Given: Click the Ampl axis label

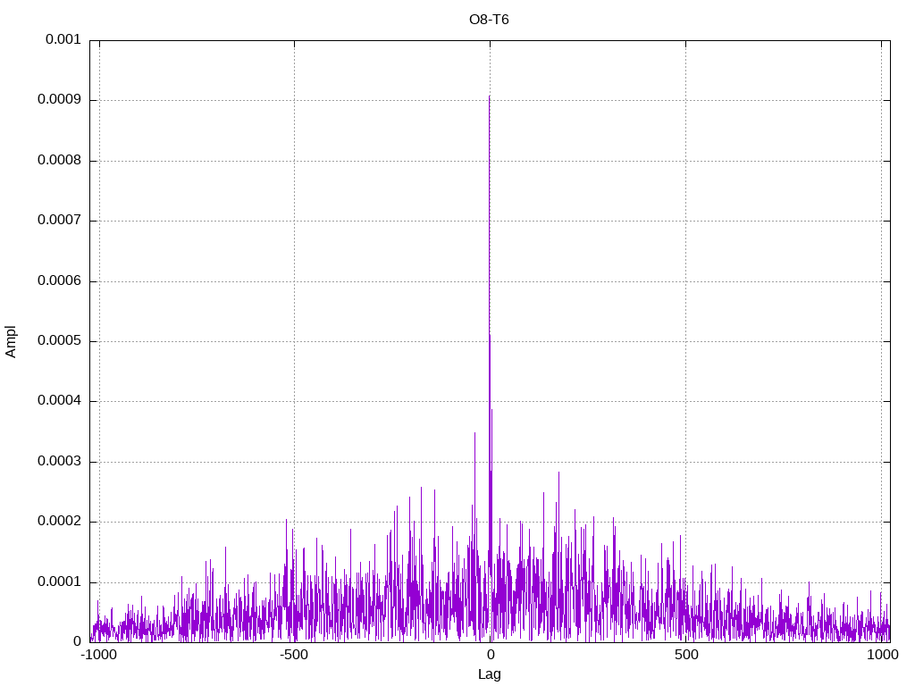Looking at the screenshot, I should click(x=11, y=341).
